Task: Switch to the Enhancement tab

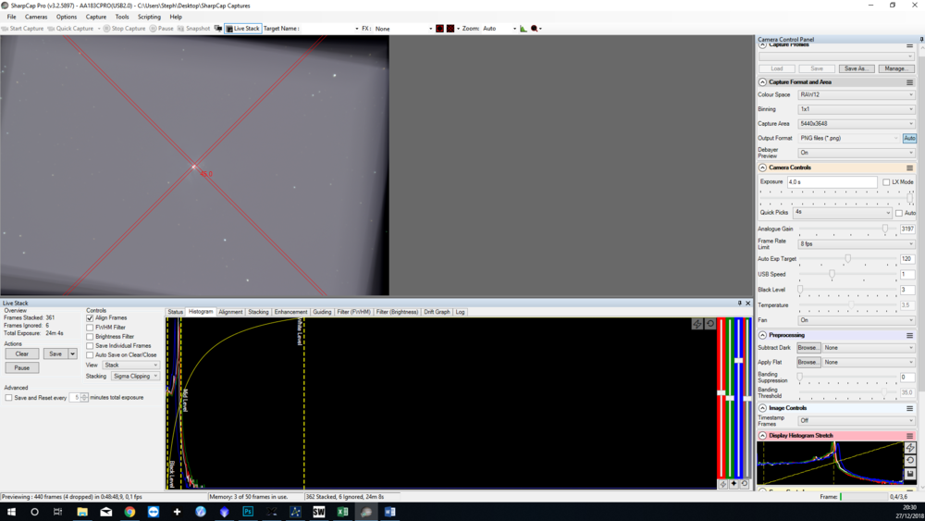Action: point(290,312)
